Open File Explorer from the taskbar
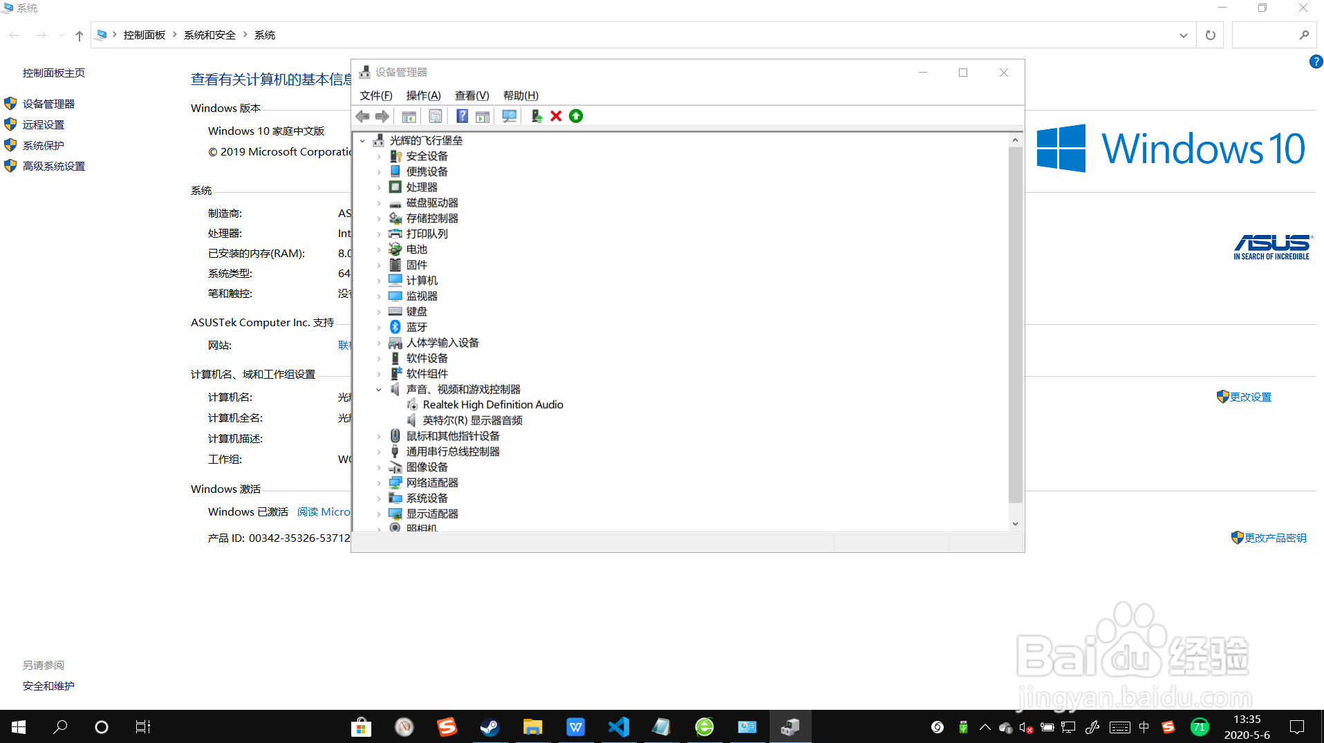This screenshot has height=743, width=1324. coord(532,727)
